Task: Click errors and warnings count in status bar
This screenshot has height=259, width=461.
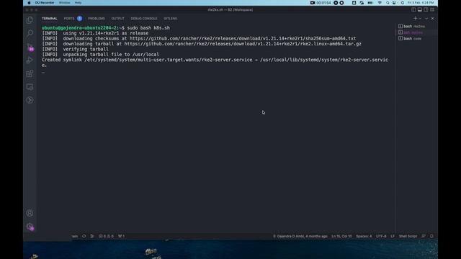Action: [106, 236]
